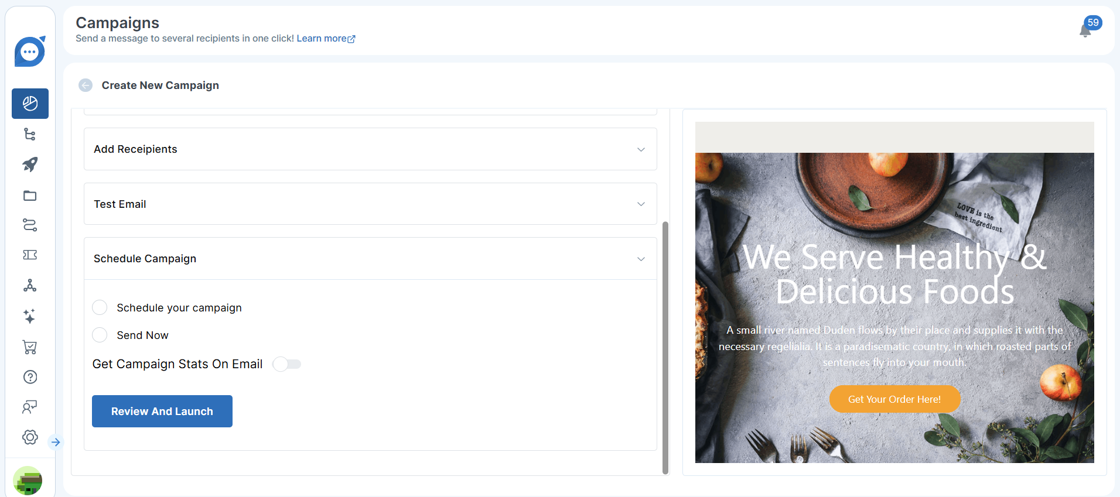Click the Get Campaign Stats On Email label
The width and height of the screenshot is (1120, 497).
pos(177,364)
